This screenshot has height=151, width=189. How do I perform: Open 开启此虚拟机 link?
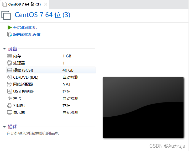pos(25,28)
